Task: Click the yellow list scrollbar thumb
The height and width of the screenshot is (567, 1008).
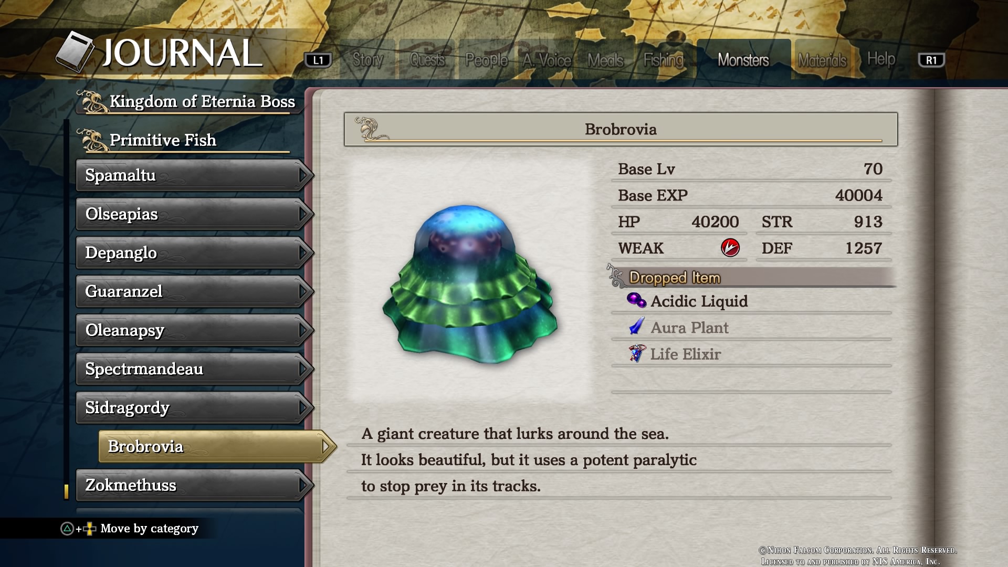Action: pos(66,491)
